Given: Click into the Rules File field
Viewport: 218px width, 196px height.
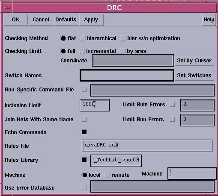Looking at the screenshot, I should click(147, 146).
